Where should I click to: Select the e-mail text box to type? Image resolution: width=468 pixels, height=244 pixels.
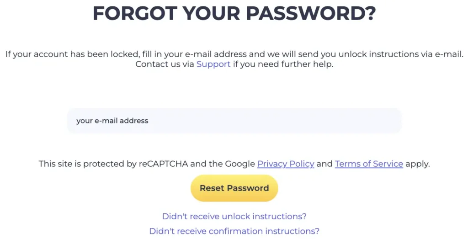[x=234, y=121]
